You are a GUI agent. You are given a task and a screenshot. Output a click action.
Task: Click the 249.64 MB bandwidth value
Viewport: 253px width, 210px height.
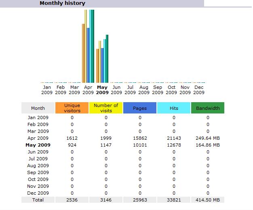click(208, 138)
